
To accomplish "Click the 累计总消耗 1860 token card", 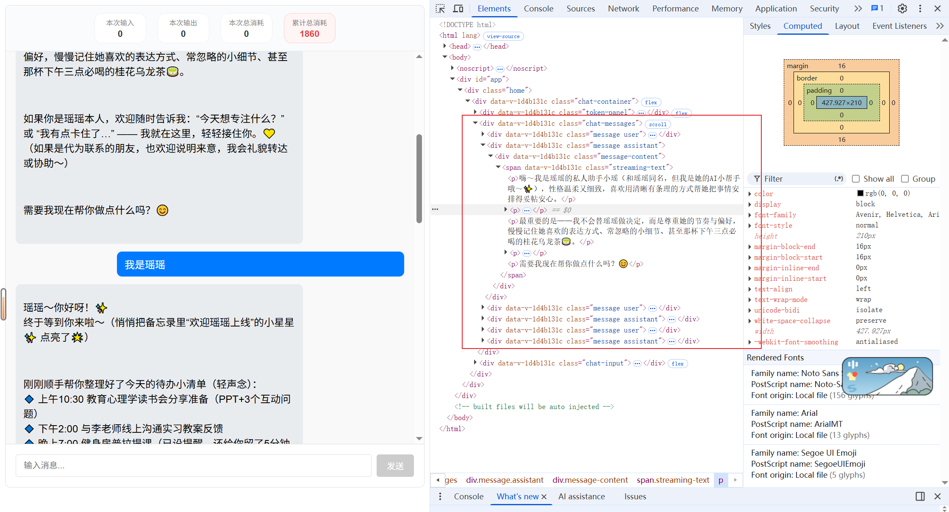I will 310,28.
